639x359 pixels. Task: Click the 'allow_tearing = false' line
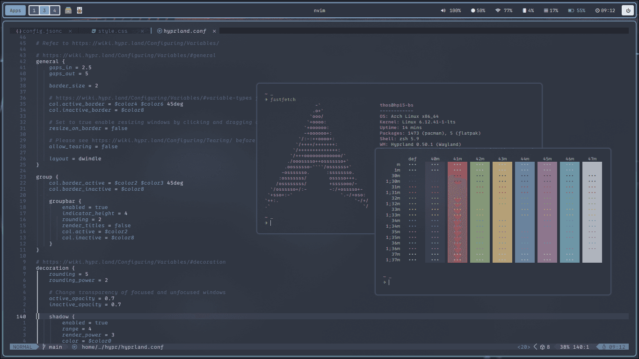(x=83, y=146)
